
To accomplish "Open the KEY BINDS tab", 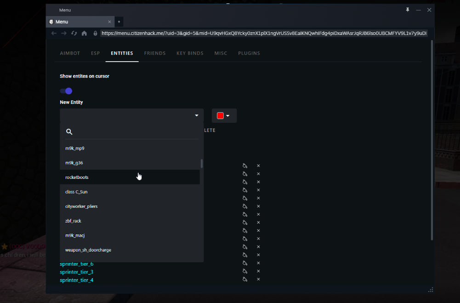I will pyautogui.click(x=190, y=53).
